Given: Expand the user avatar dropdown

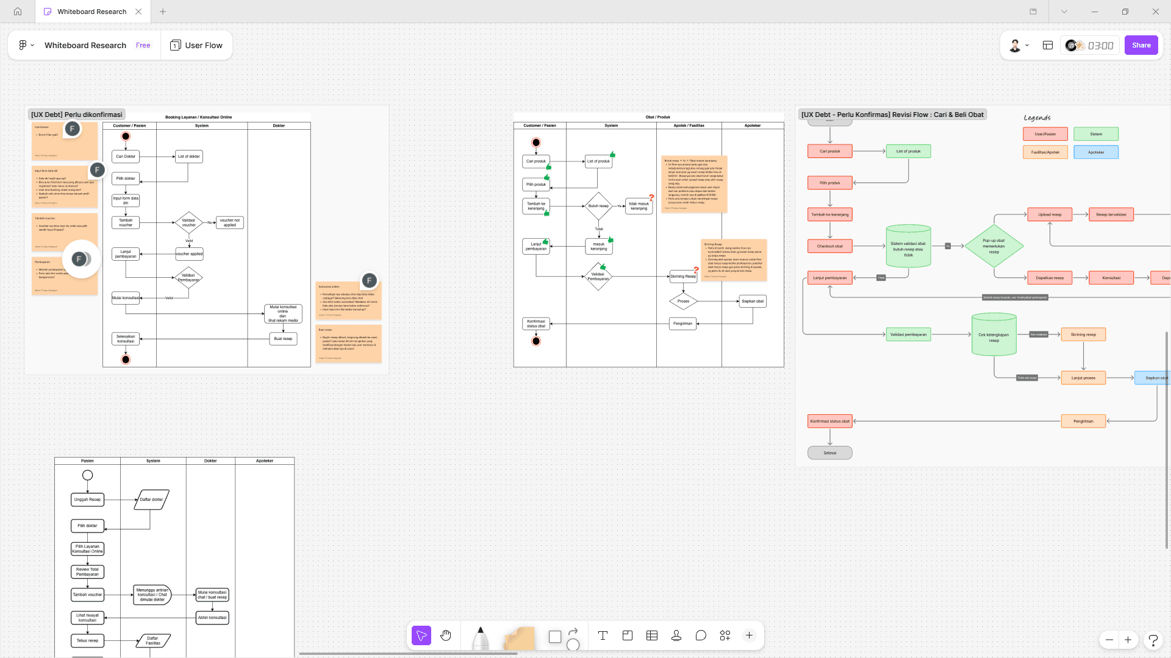Looking at the screenshot, I should point(1019,45).
